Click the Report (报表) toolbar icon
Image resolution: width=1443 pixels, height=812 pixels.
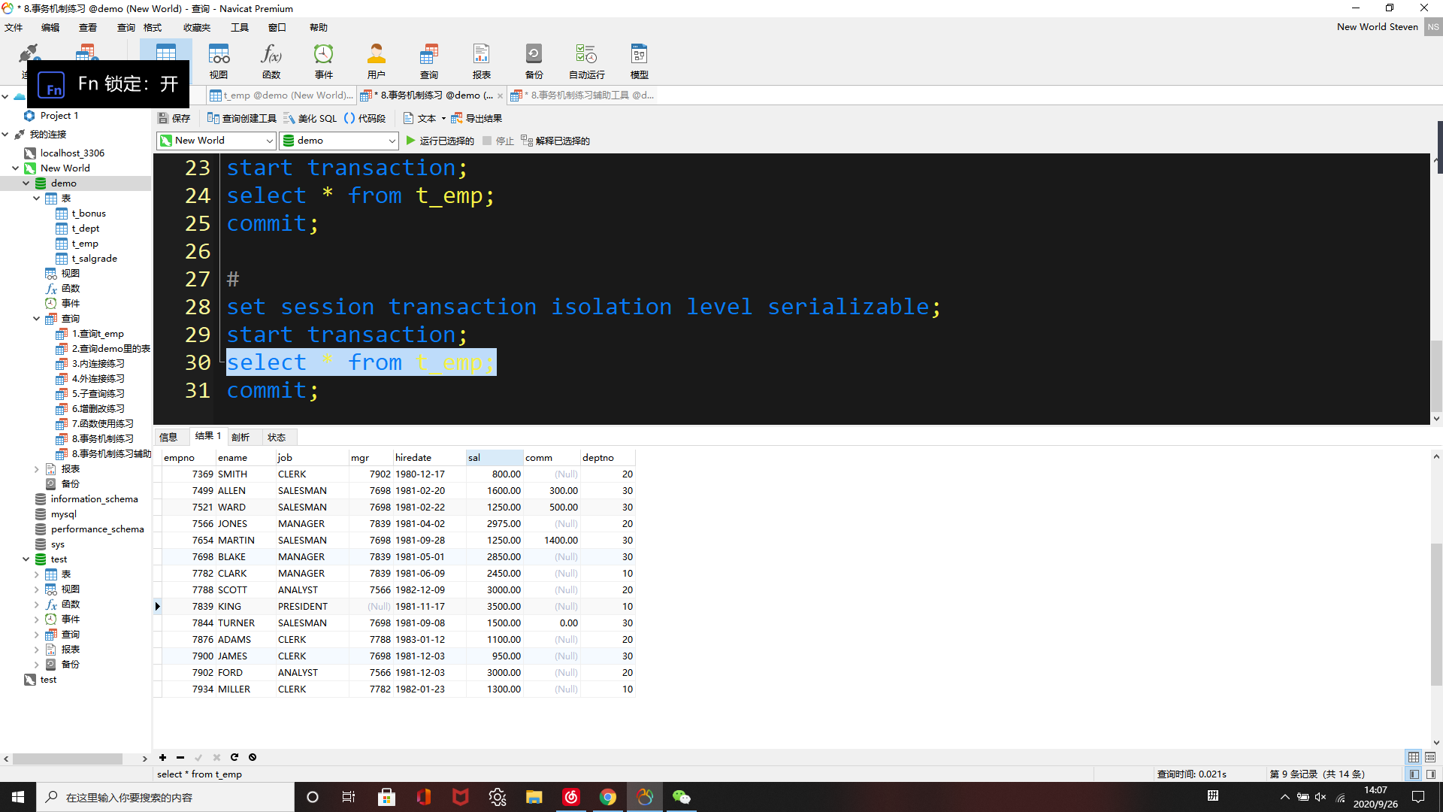481,60
